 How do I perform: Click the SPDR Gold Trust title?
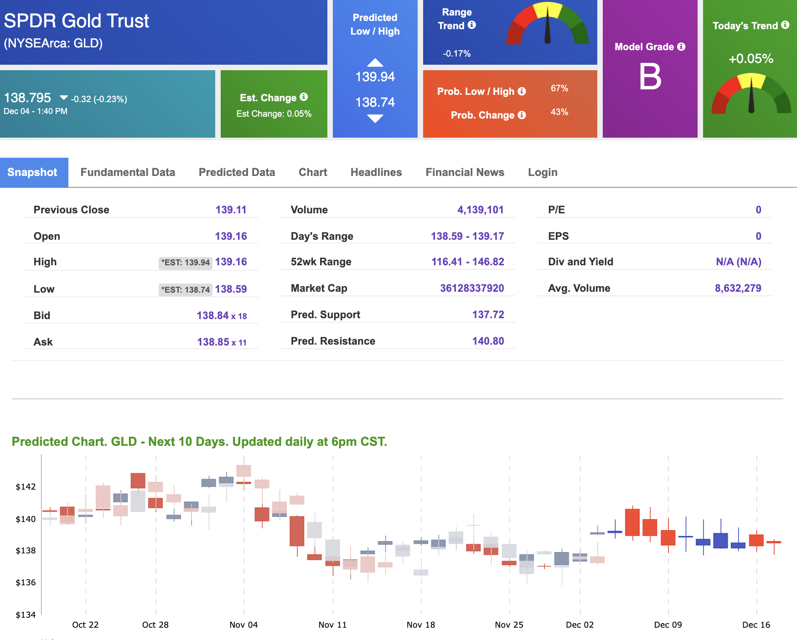pos(77,21)
